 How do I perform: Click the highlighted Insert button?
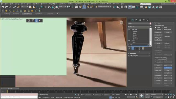tap(168, 68)
